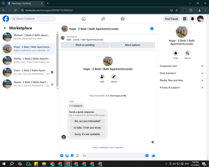Viewport: 209px width, 167px height.
Task: Open Windows taskbar search
Action: click(x=12, y=164)
